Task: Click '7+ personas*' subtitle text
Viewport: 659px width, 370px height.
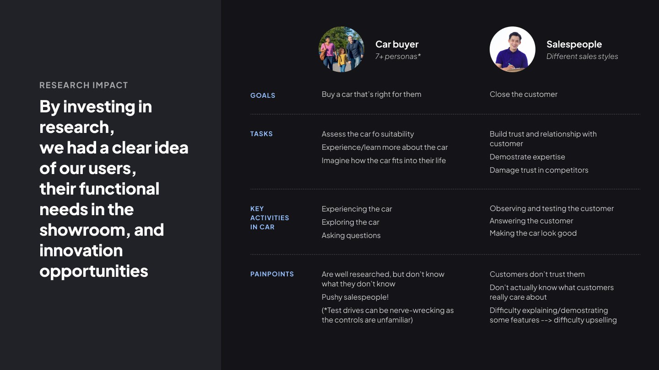Action: coord(398,56)
